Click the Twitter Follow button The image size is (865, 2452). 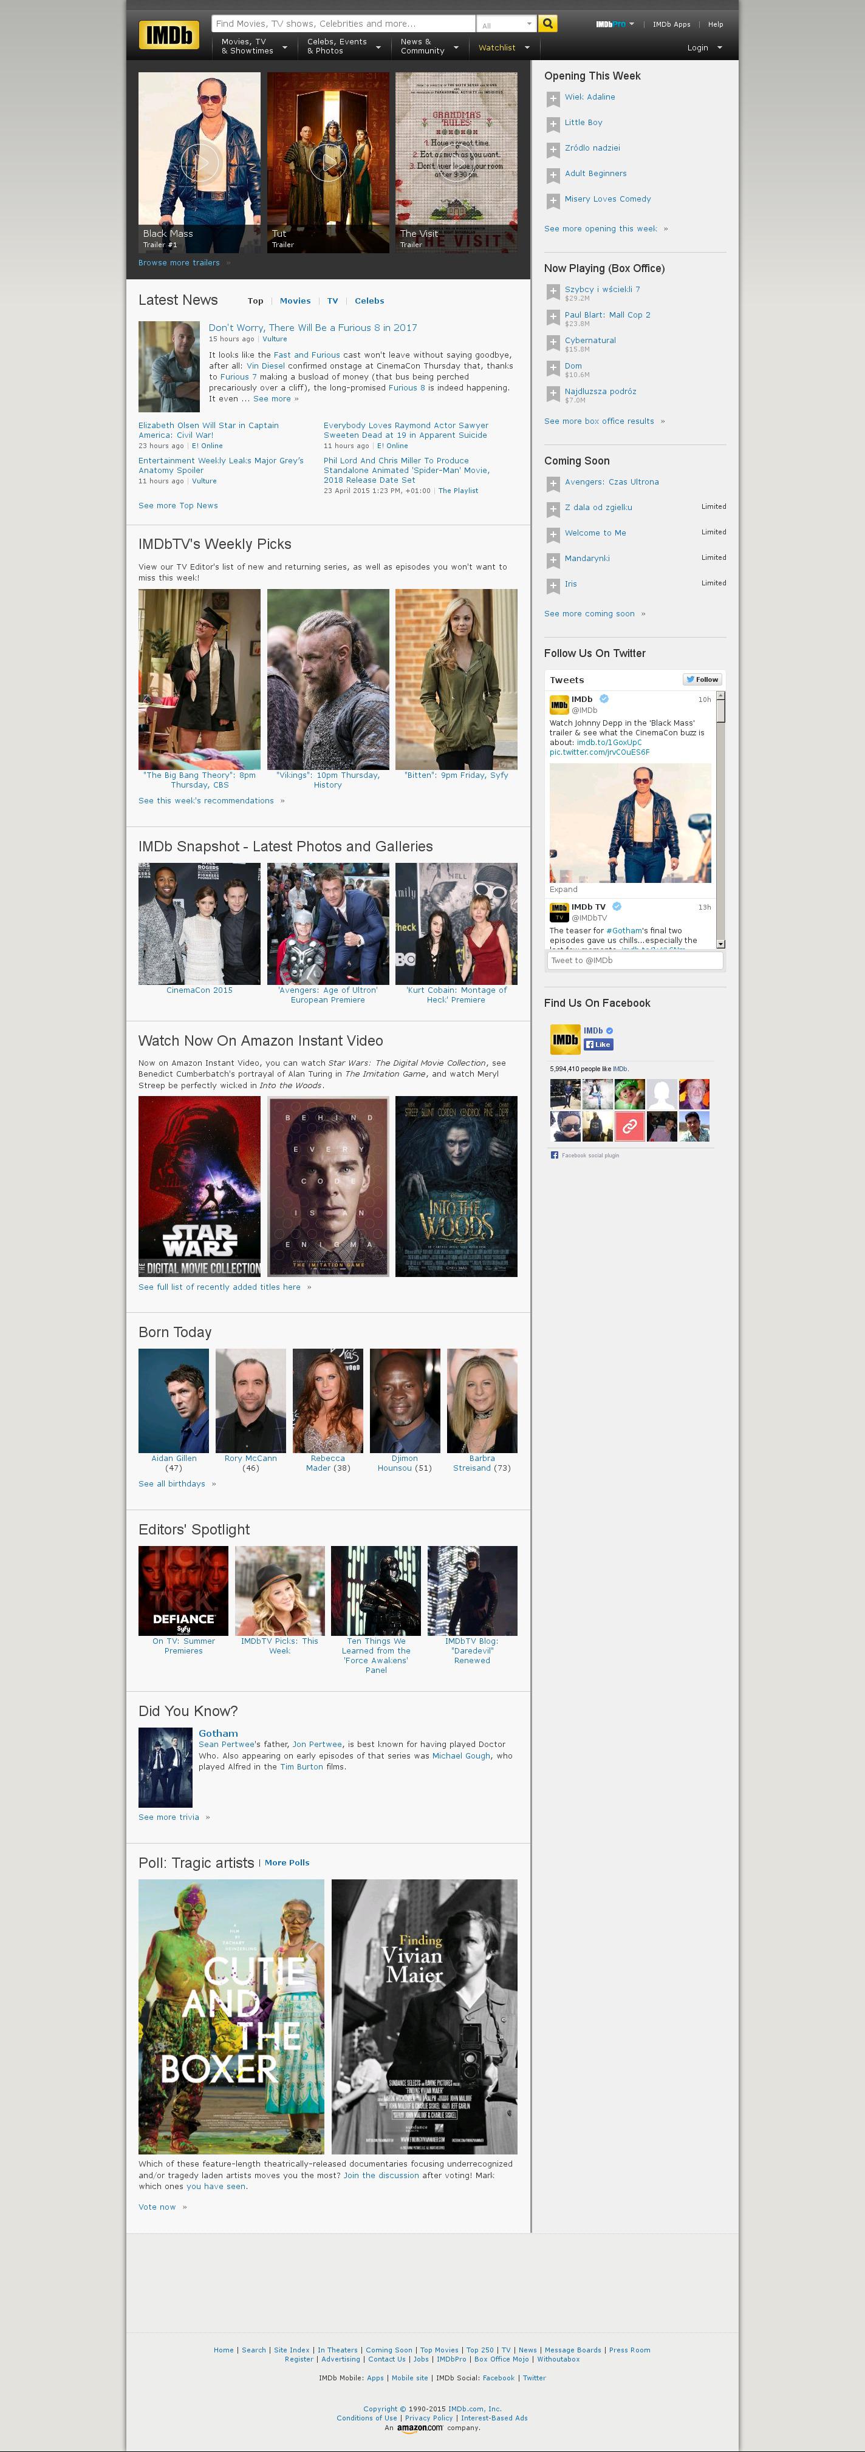(x=702, y=679)
